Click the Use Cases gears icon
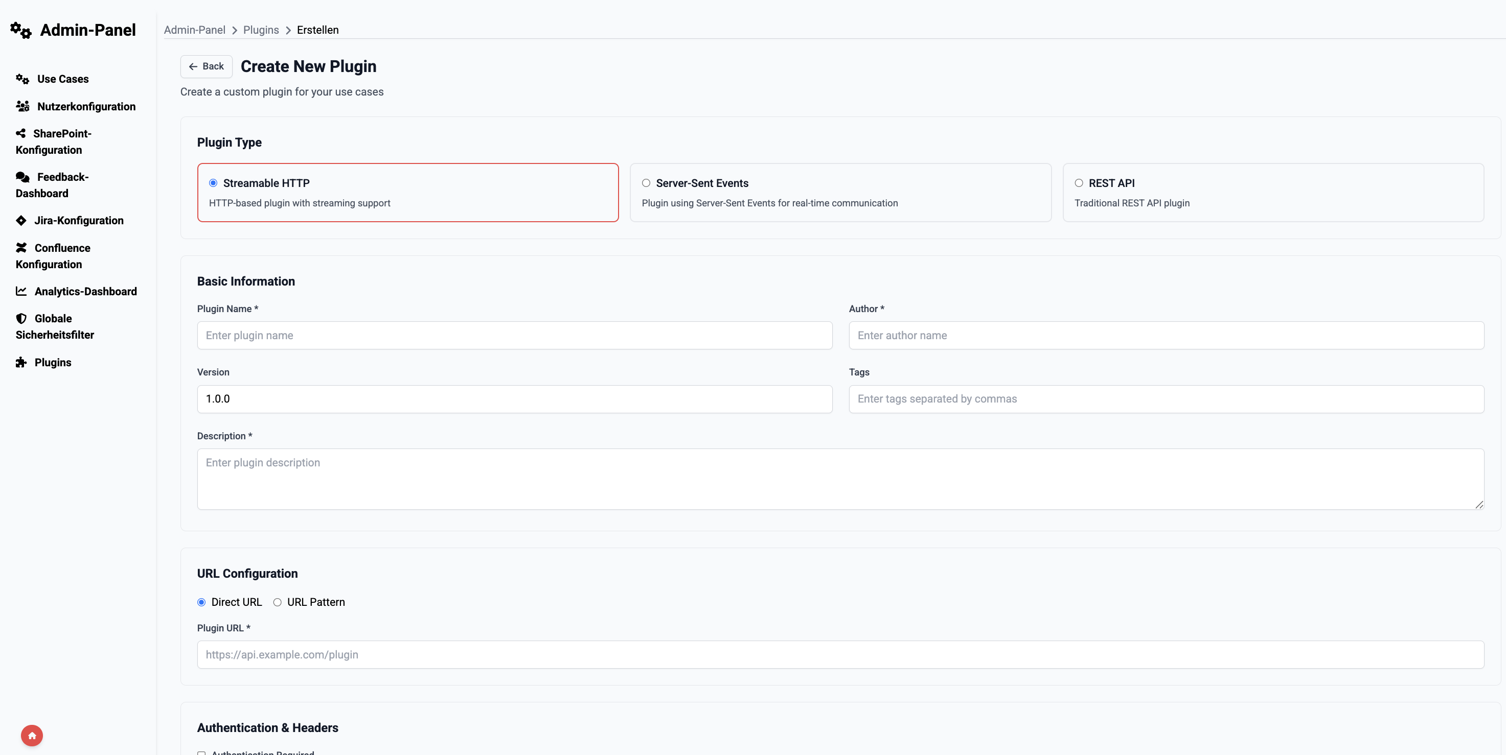Viewport: 1506px width, 755px height. (23, 79)
